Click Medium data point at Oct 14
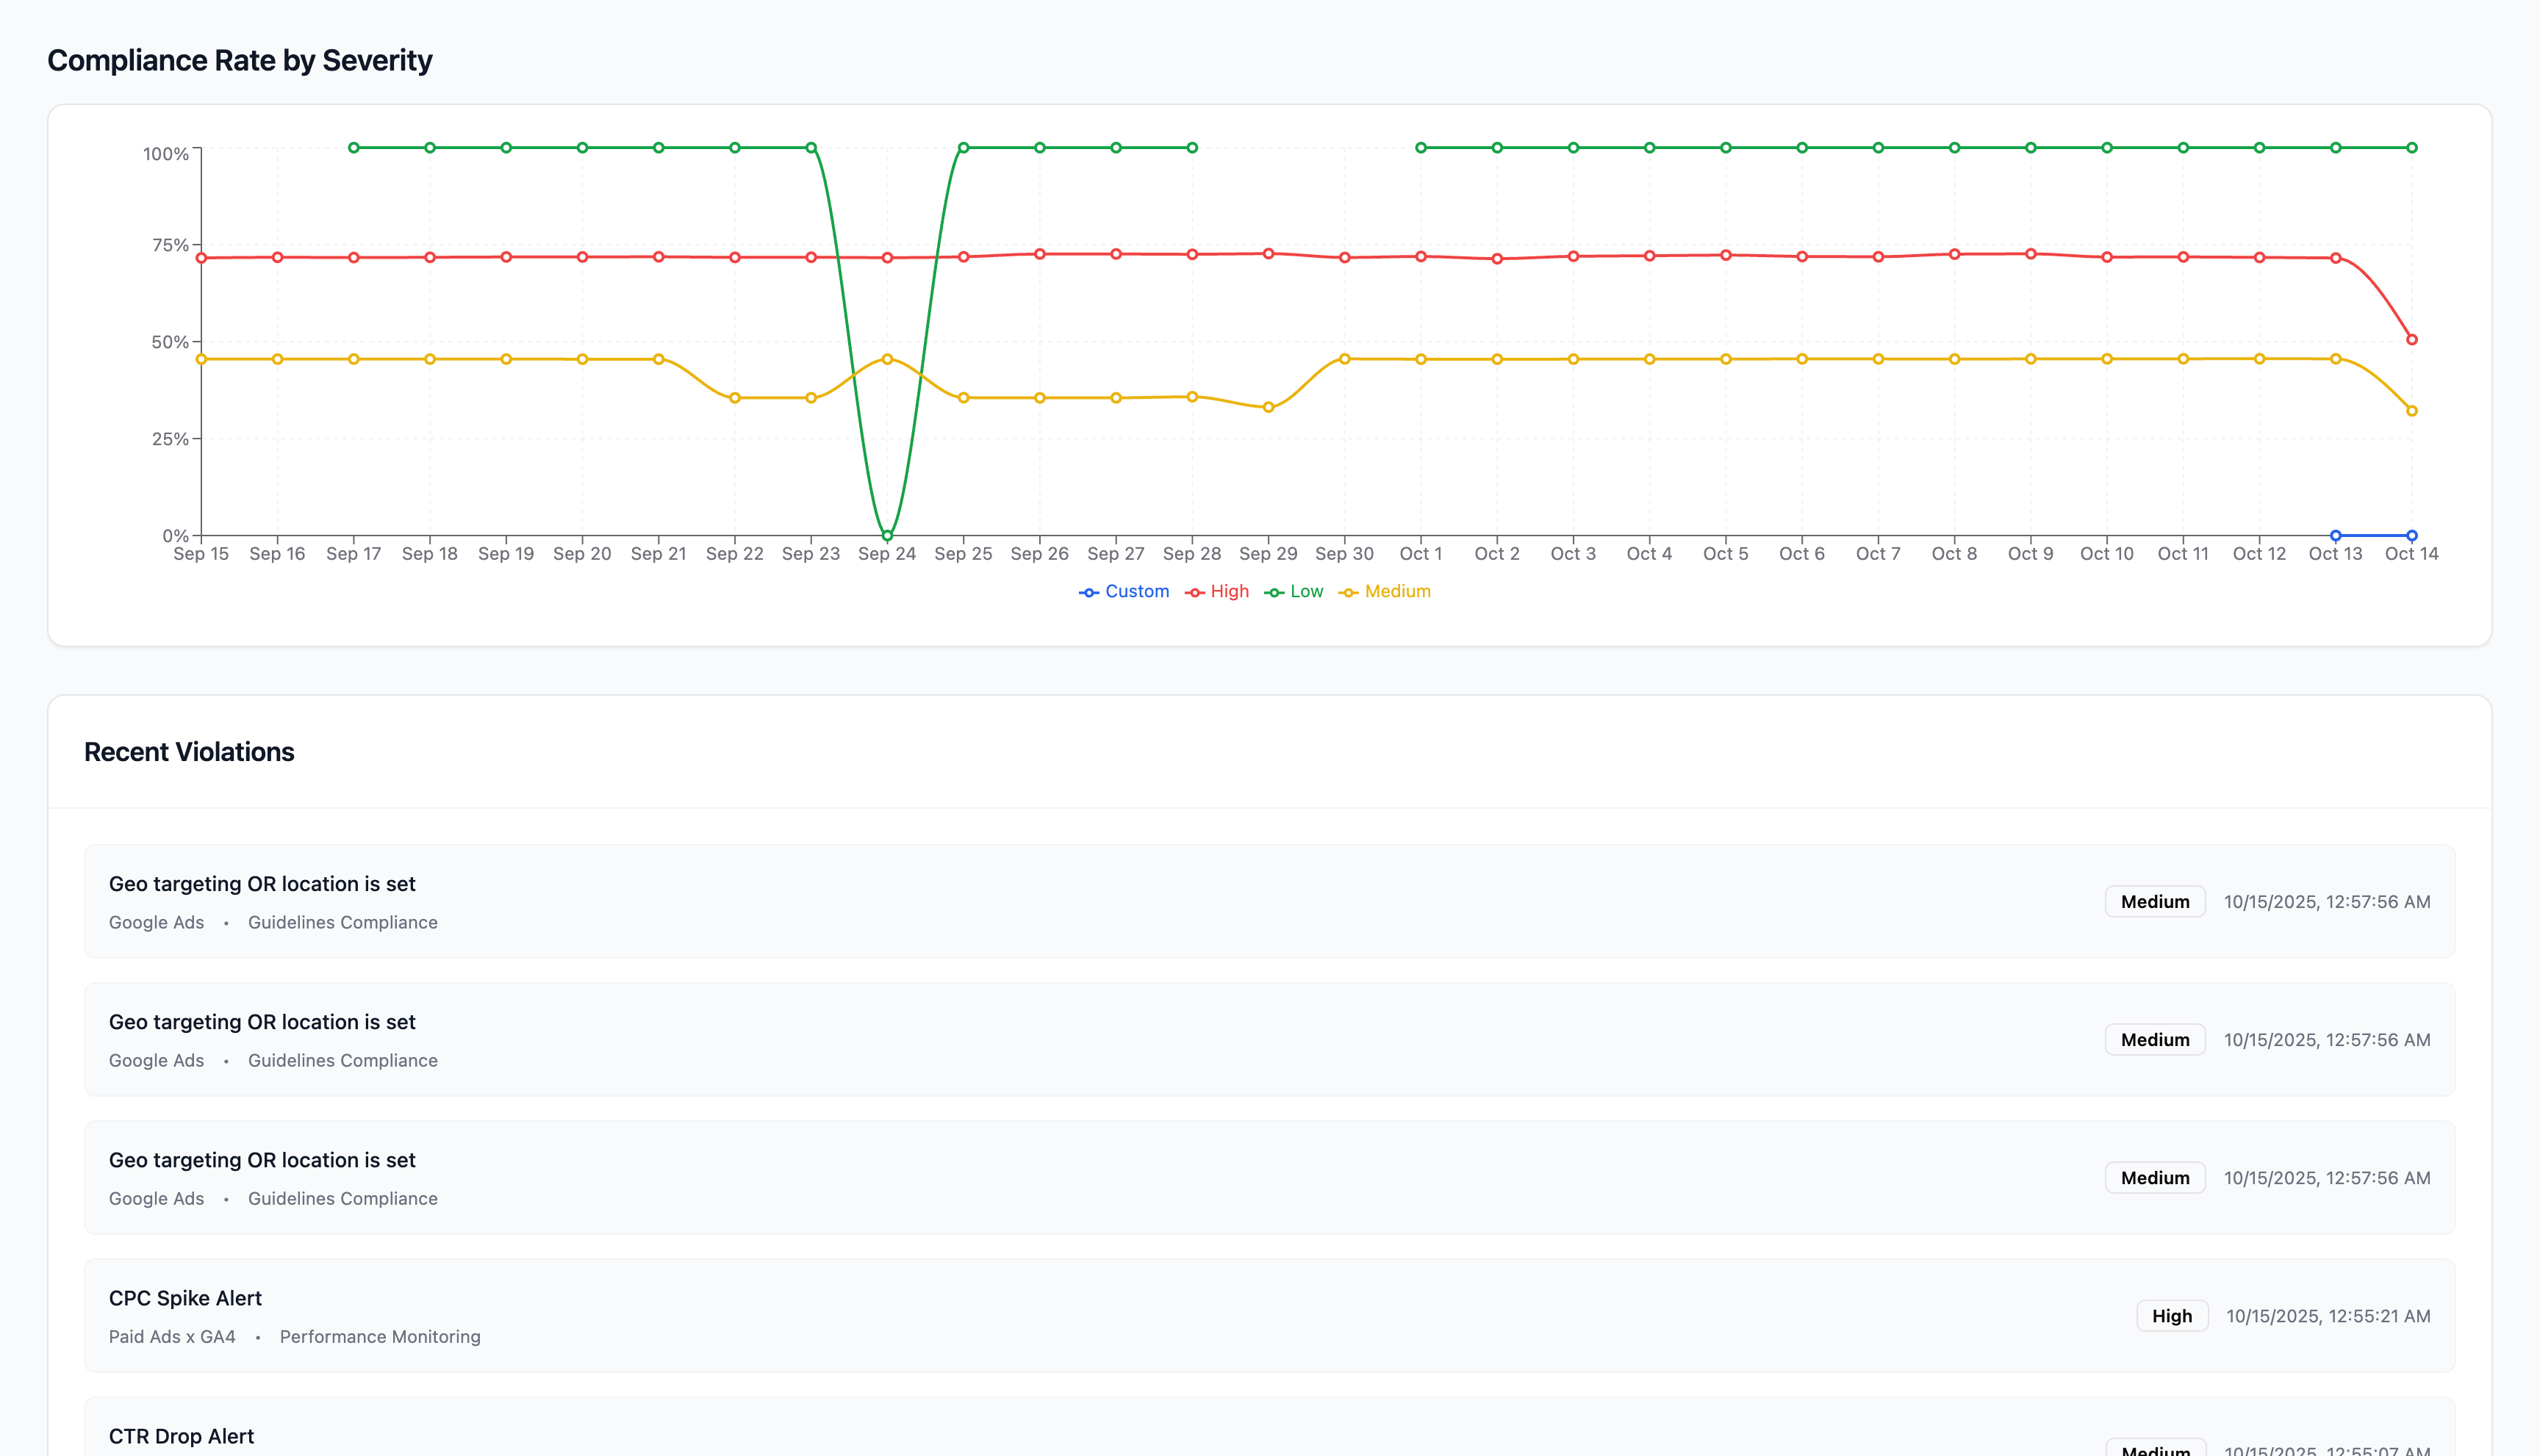This screenshot has height=1456, width=2540. (x=2412, y=411)
